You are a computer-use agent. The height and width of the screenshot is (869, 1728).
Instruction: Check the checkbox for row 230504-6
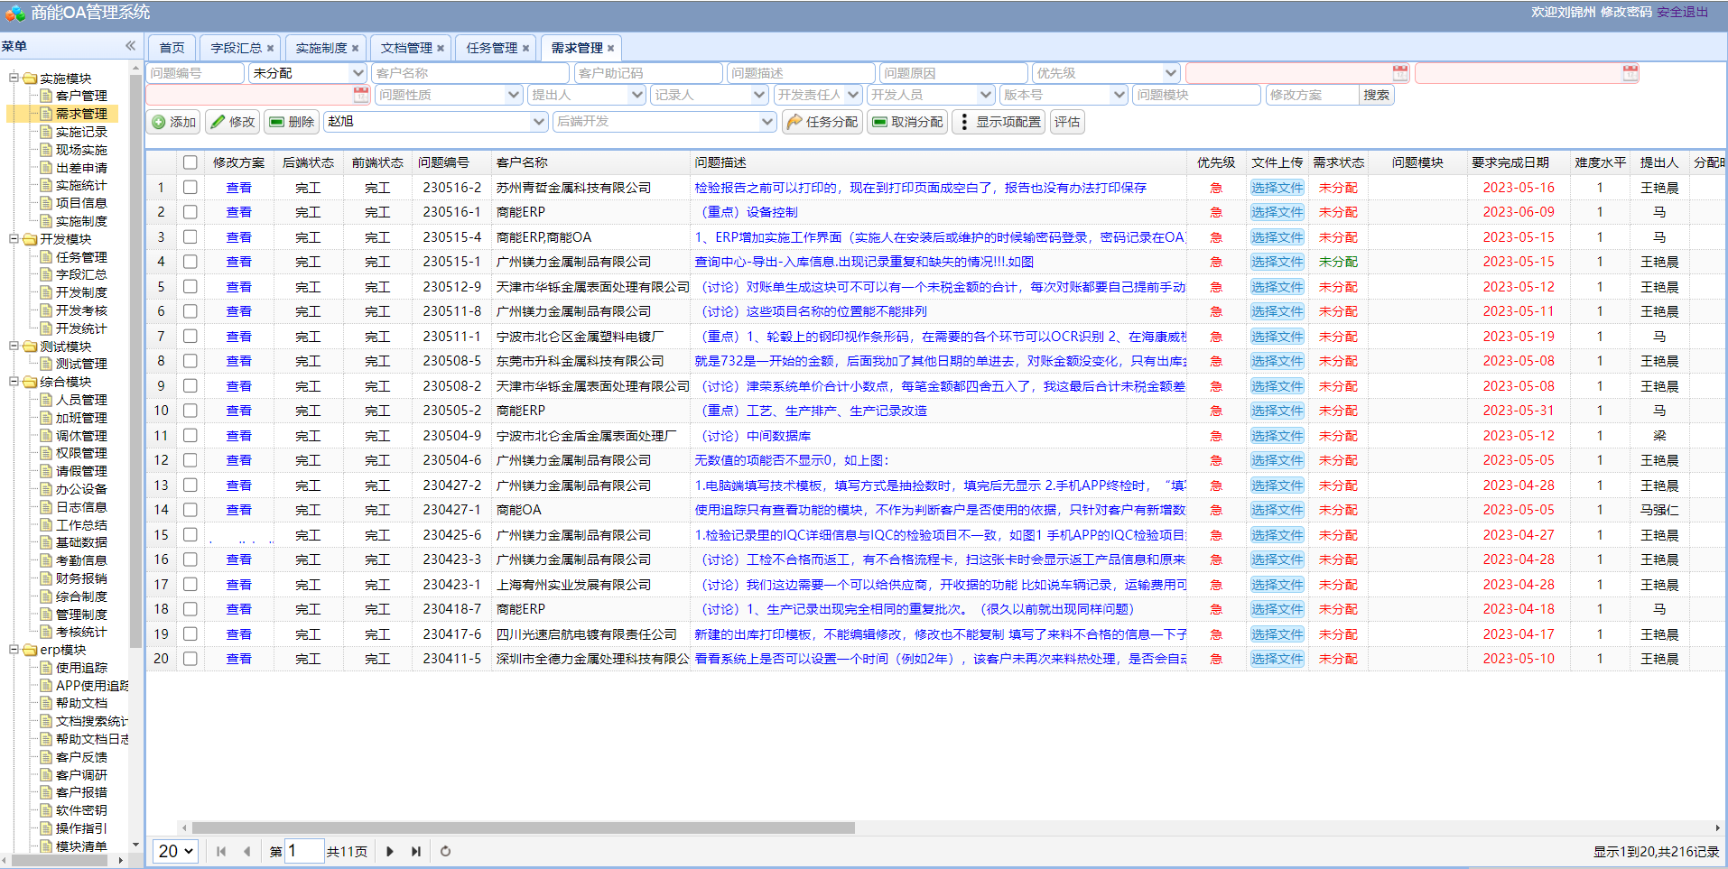[x=190, y=460]
